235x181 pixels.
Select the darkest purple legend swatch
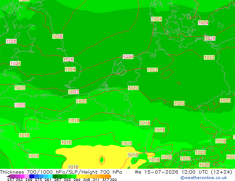point(9,176)
